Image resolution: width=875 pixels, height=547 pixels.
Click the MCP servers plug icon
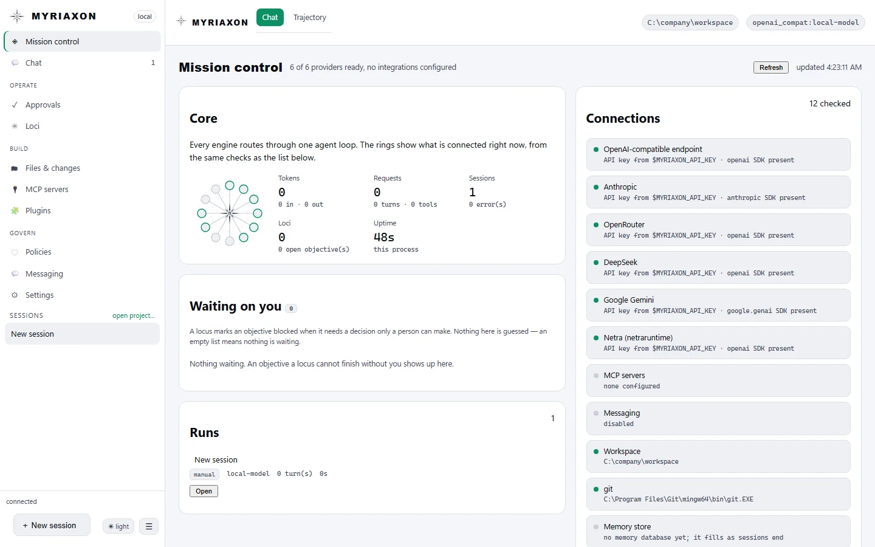click(x=15, y=189)
